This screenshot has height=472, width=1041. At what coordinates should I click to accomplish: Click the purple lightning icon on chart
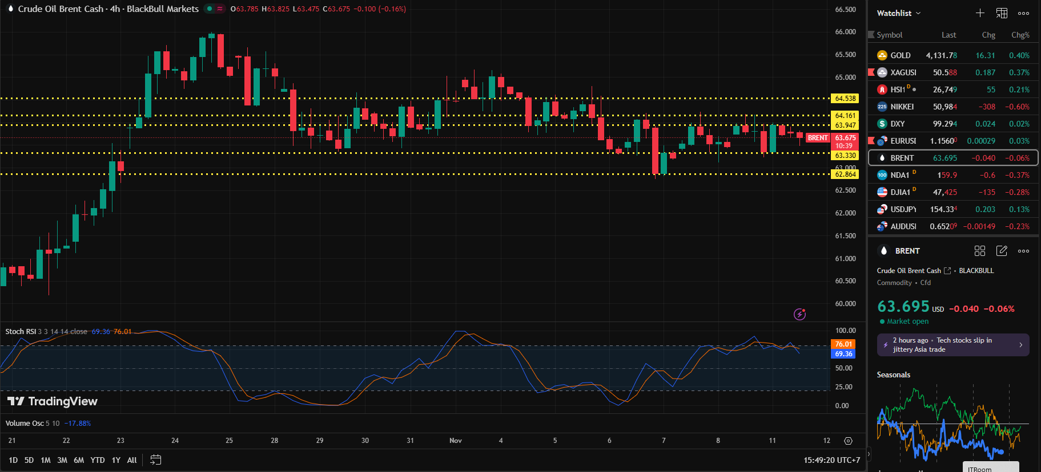pyautogui.click(x=799, y=314)
